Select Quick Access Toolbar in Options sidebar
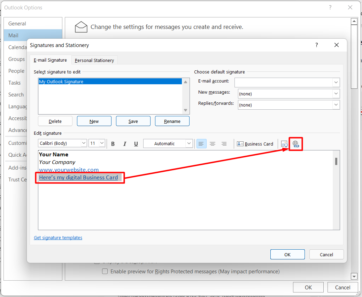The width and height of the screenshot is (362, 297). 17,155
